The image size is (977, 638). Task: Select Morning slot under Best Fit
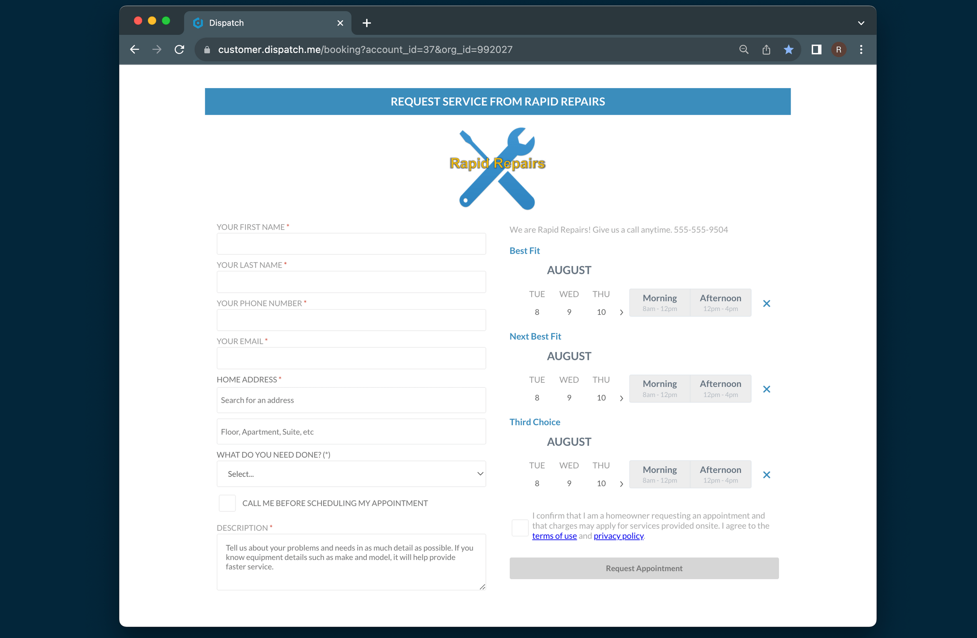coord(659,302)
